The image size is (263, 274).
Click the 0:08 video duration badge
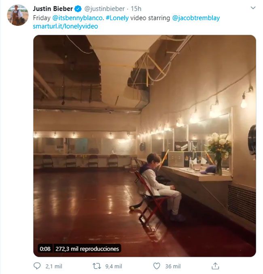(x=45, y=249)
